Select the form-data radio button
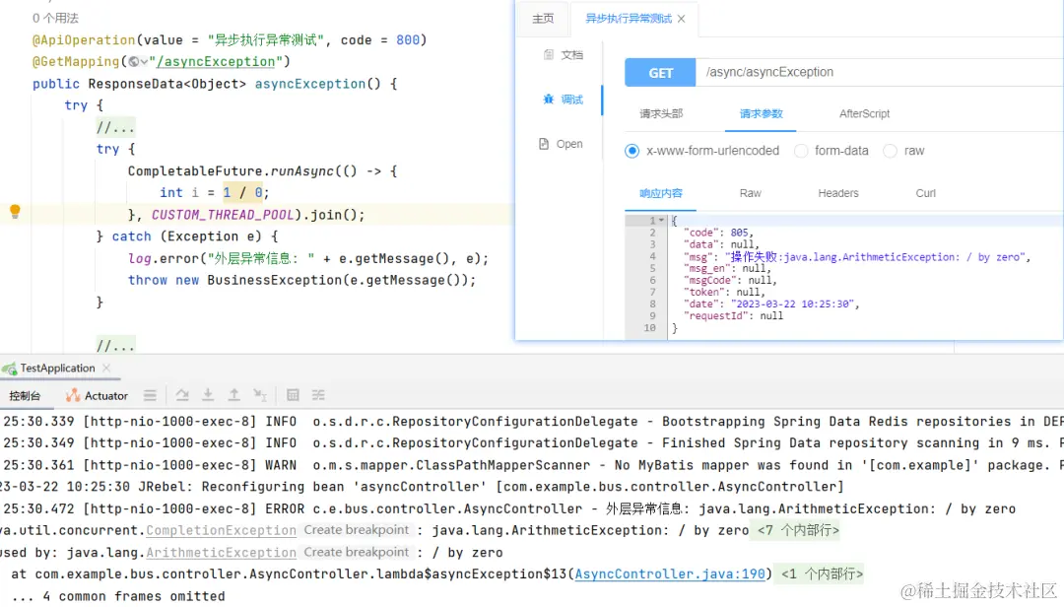The width and height of the screenshot is (1064, 607). tap(801, 151)
